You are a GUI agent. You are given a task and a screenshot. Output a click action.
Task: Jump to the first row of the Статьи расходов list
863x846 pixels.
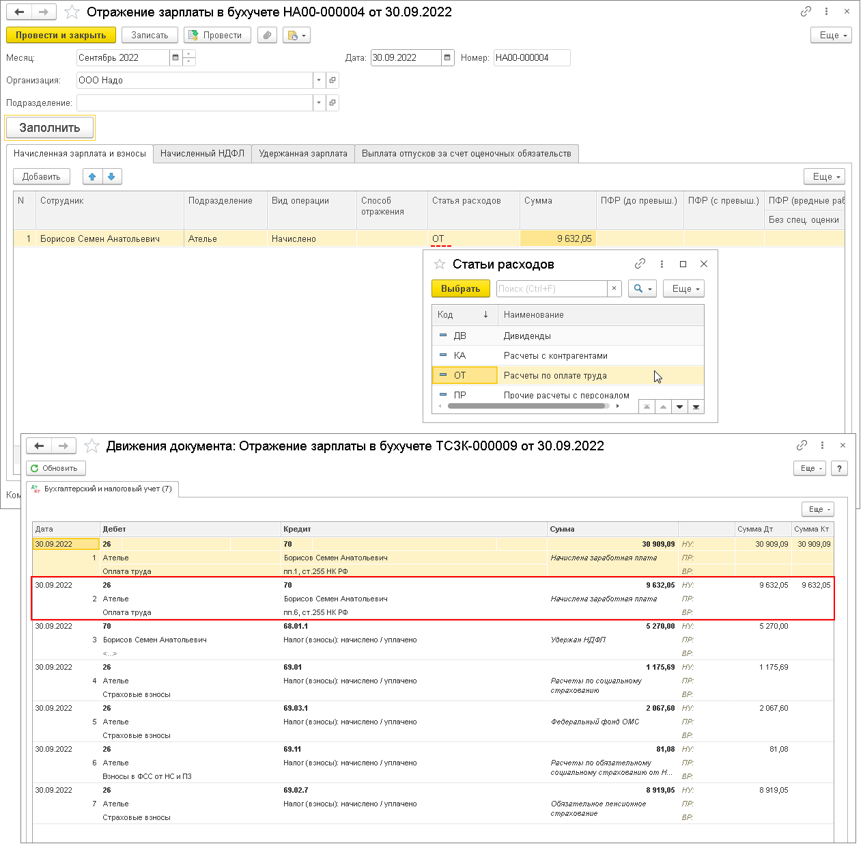[647, 407]
